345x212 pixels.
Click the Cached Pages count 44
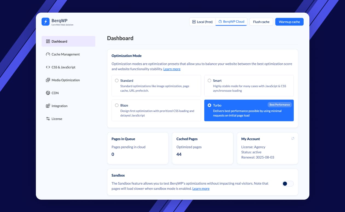pyautogui.click(x=179, y=154)
